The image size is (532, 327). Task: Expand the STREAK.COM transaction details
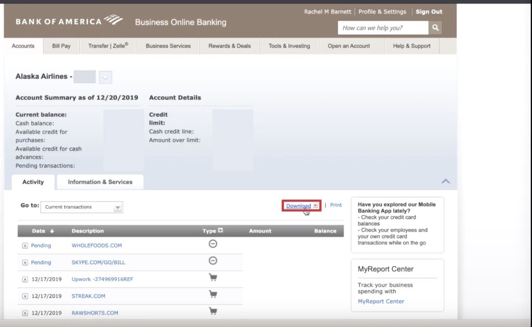pyautogui.click(x=25, y=296)
